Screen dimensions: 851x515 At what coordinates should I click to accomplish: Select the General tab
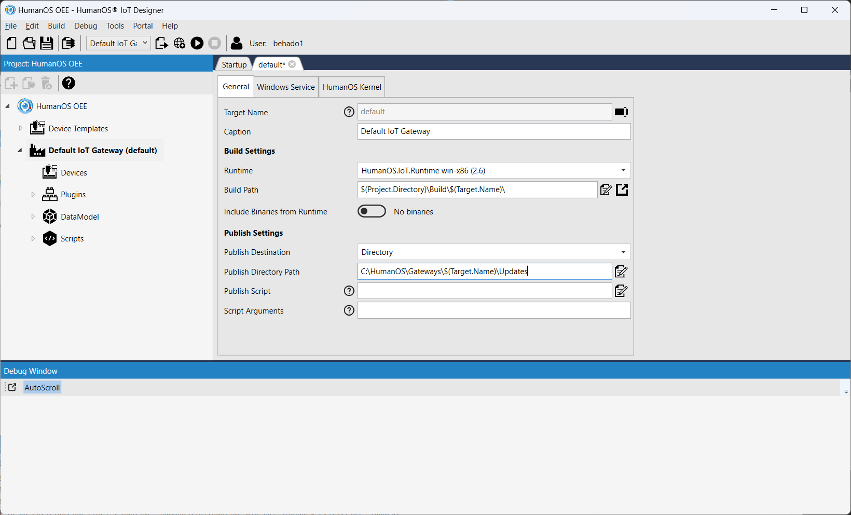(236, 87)
